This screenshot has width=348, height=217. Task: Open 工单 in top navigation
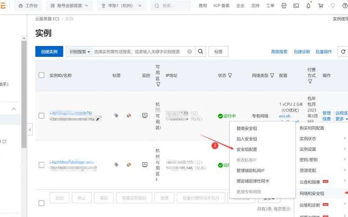270,6
